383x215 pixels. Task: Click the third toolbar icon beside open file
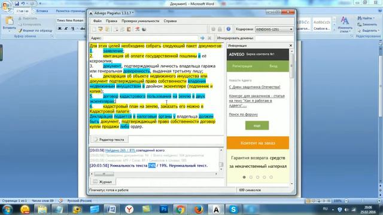pos(107,29)
